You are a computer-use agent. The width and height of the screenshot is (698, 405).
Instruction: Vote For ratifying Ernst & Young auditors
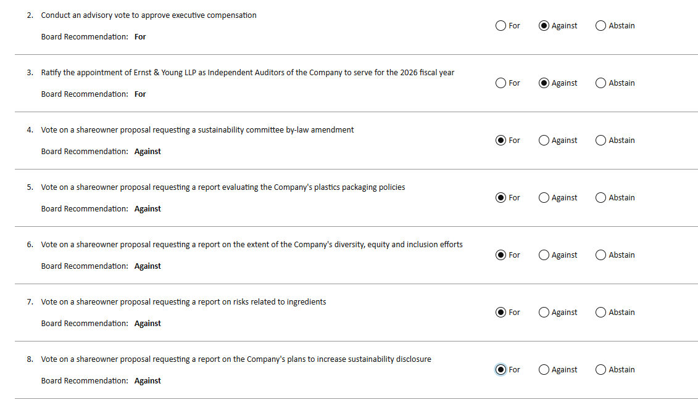click(x=501, y=83)
